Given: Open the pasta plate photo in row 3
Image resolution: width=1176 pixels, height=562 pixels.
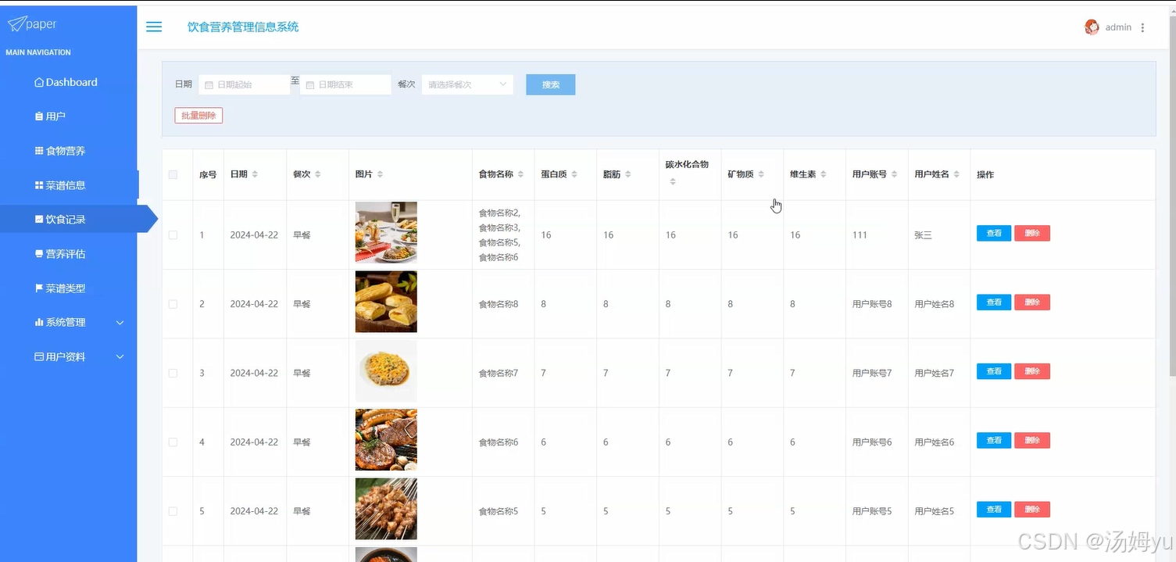Looking at the screenshot, I should 386,370.
